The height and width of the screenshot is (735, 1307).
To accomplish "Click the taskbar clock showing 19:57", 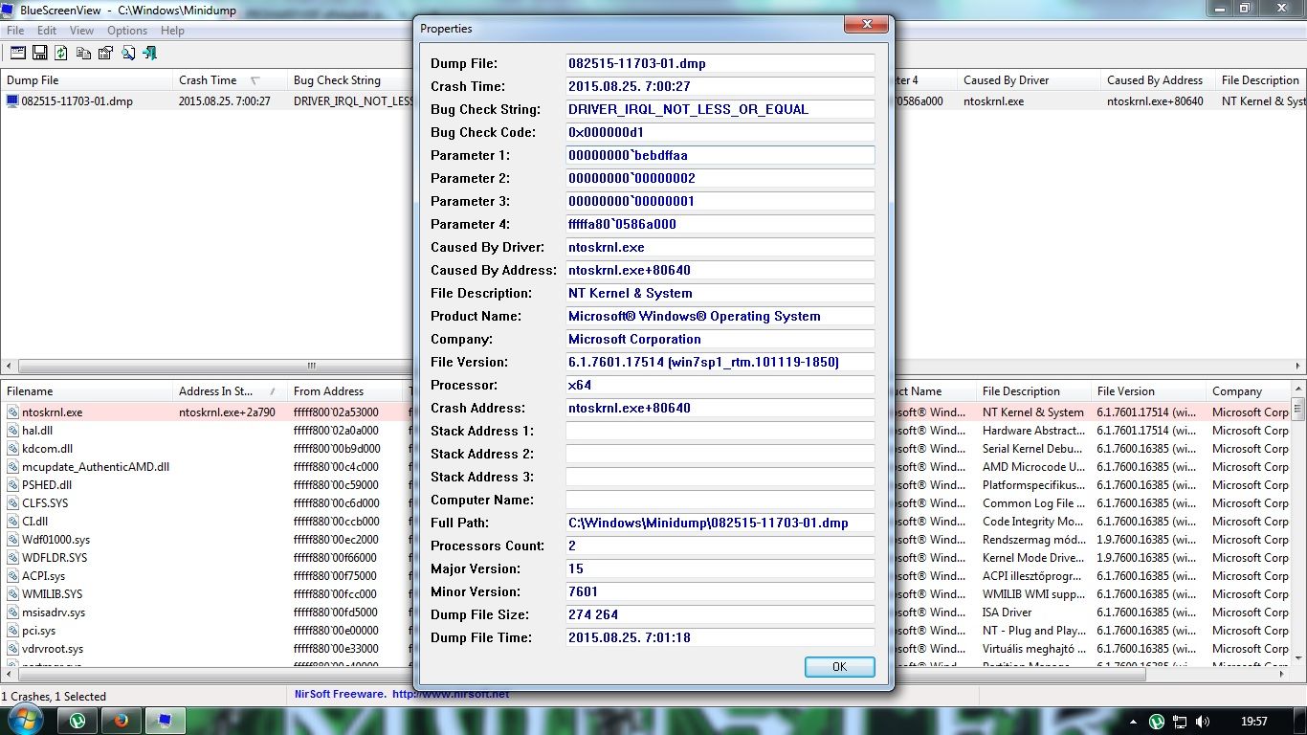I will [1252, 722].
